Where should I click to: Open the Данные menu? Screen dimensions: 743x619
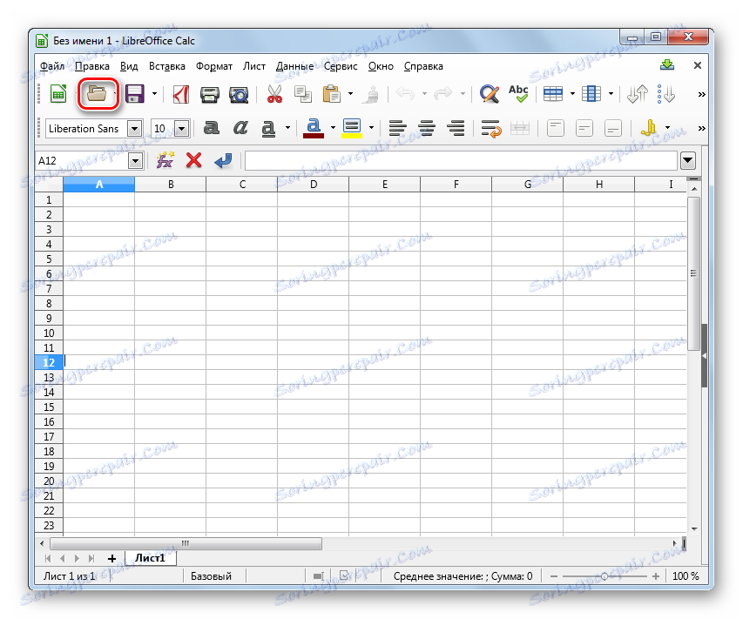click(294, 66)
